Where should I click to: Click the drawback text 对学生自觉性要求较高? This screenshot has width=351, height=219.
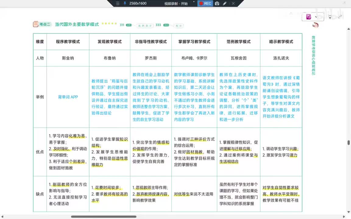[x=281, y=194]
